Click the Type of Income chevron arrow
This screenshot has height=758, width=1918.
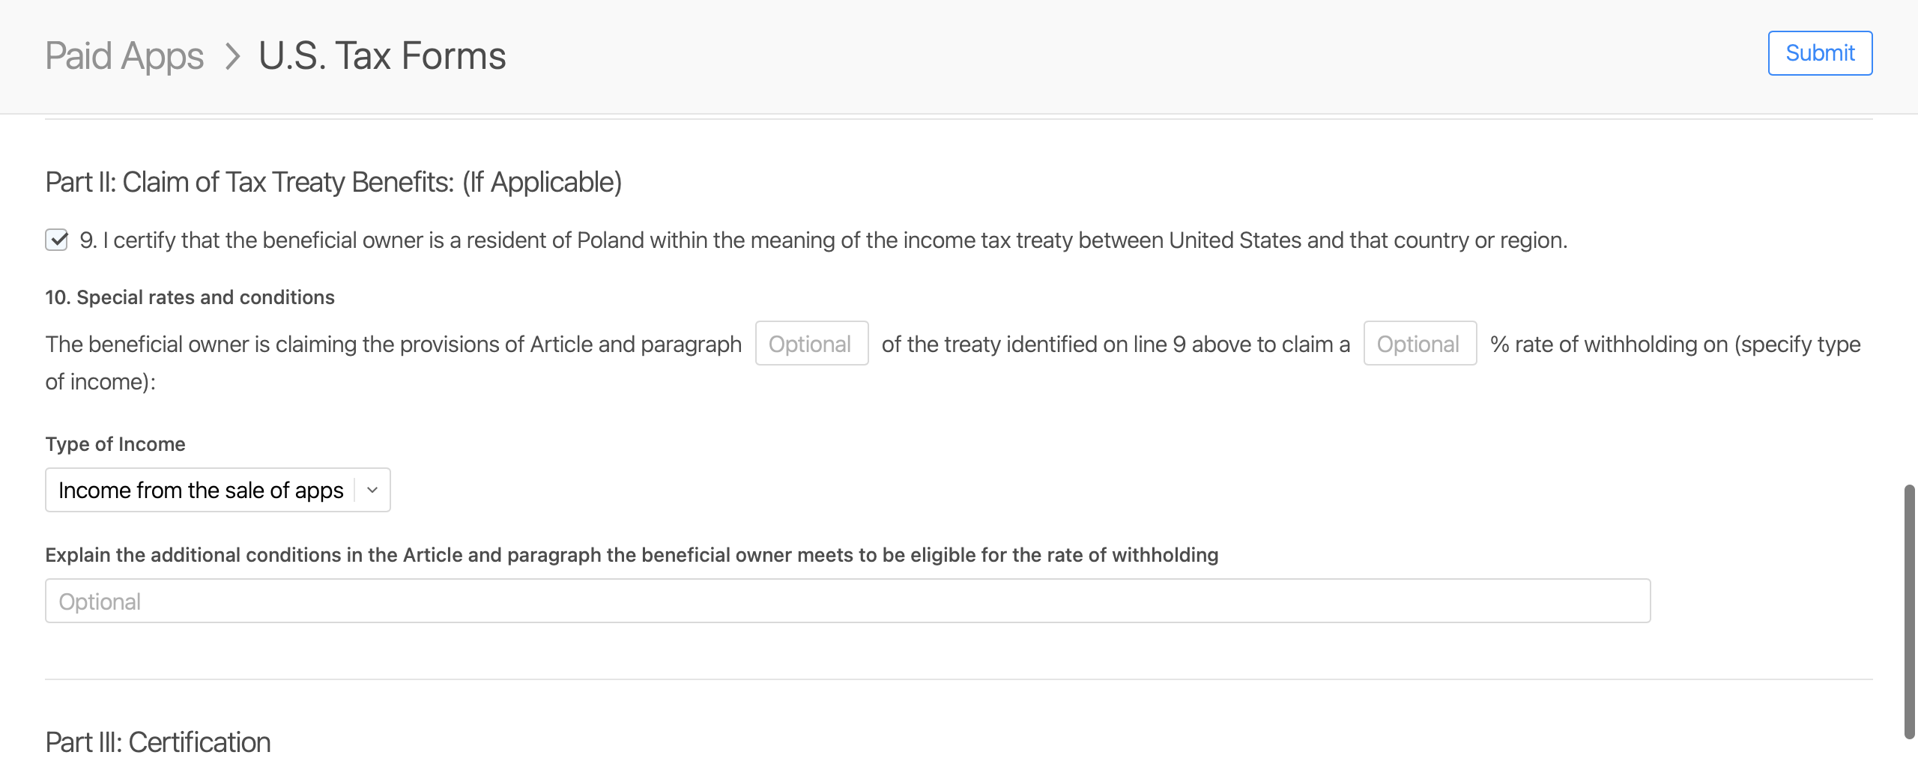click(x=372, y=491)
